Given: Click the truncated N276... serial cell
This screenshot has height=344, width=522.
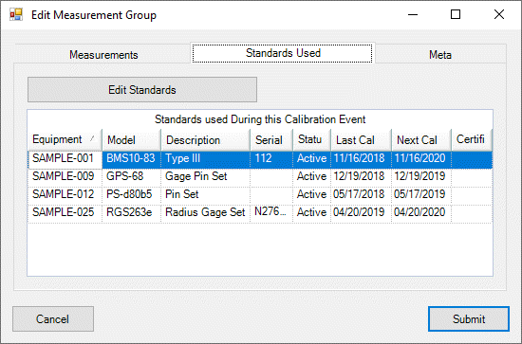Looking at the screenshot, I should coord(271,214).
